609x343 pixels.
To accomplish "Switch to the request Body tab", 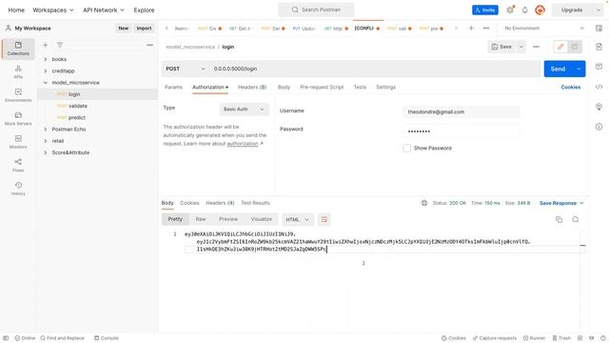I will click(284, 87).
